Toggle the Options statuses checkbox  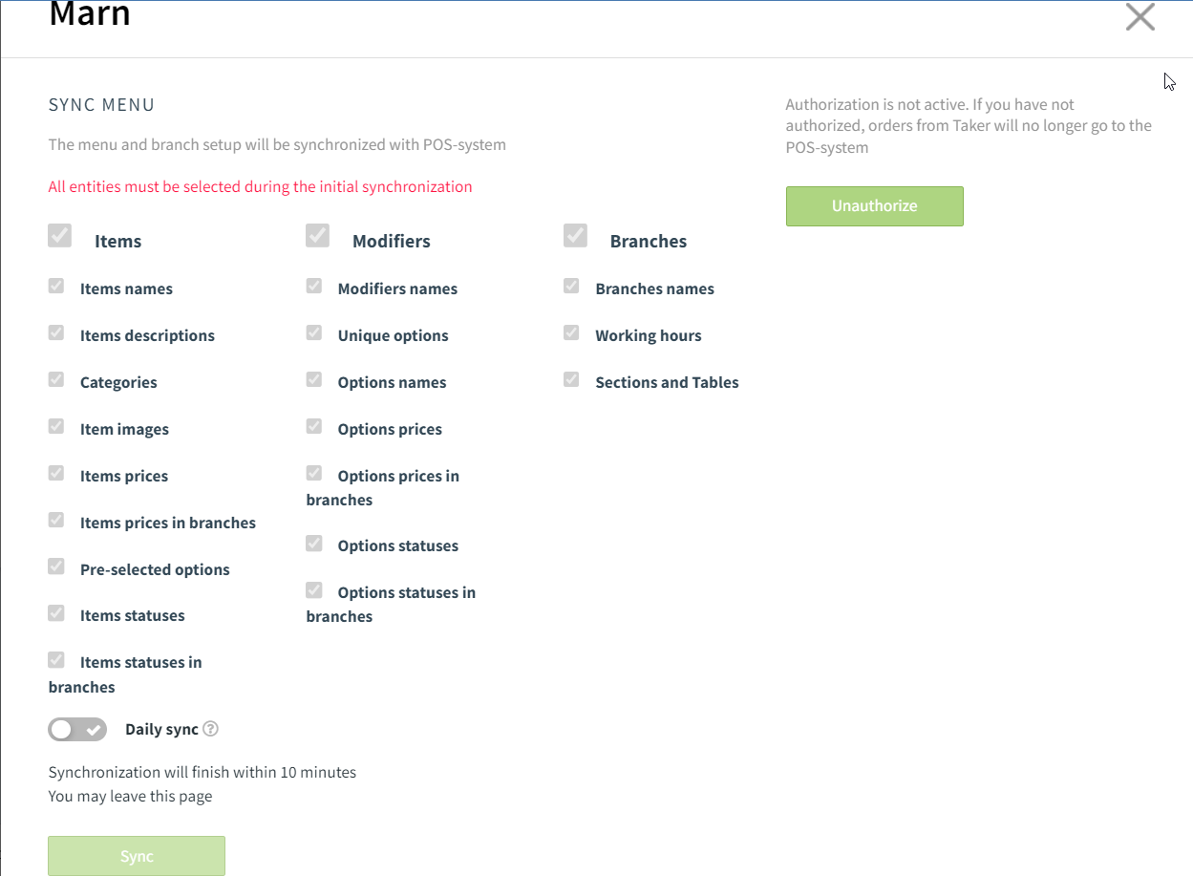(x=314, y=543)
